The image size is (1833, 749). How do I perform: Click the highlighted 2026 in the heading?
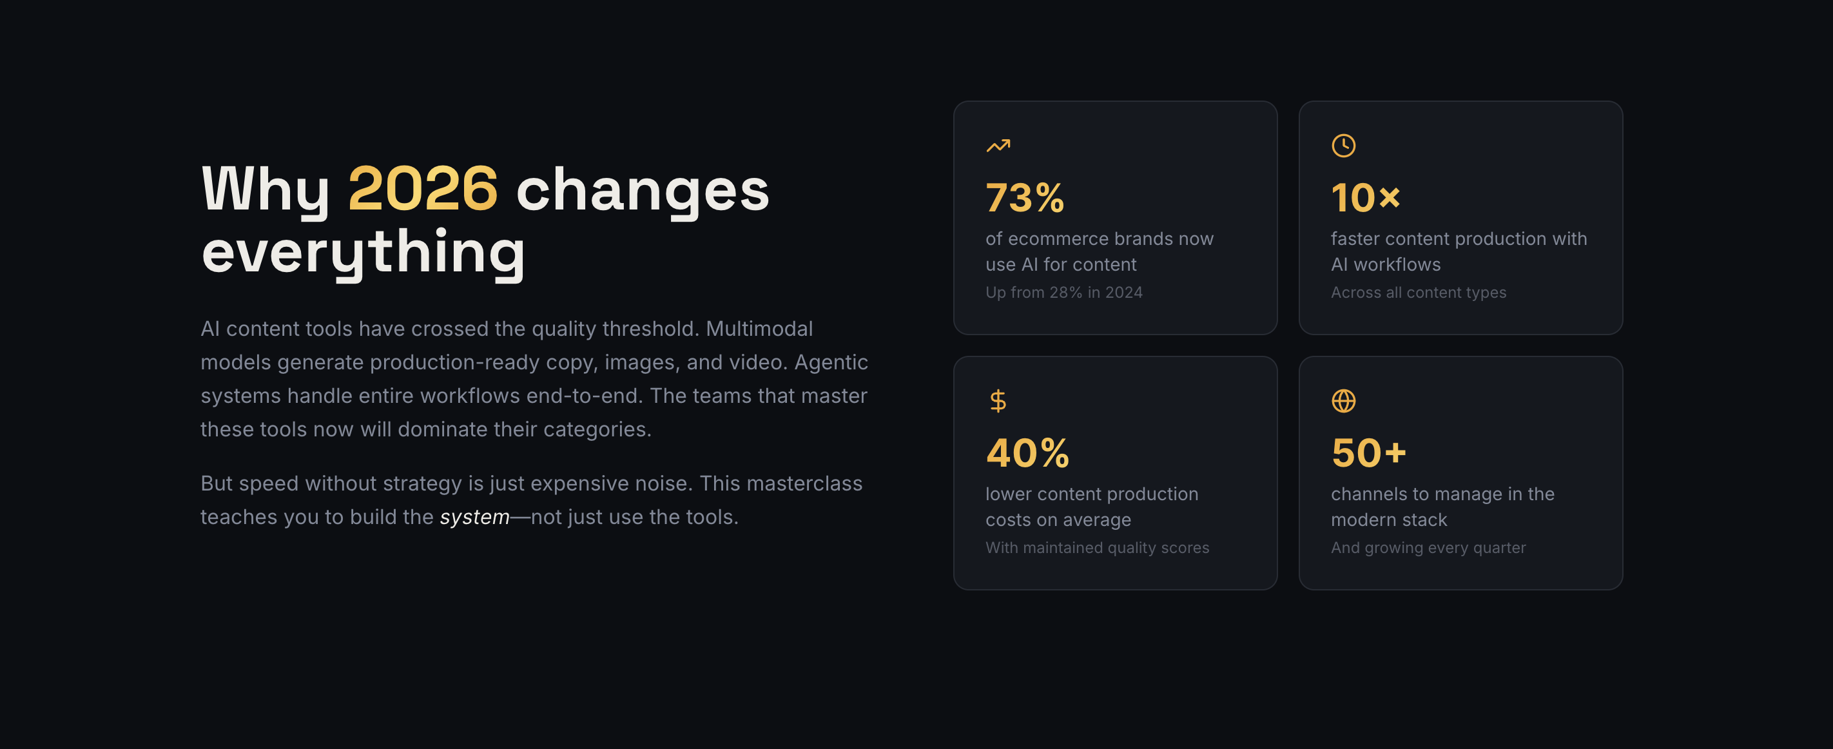[x=423, y=190]
